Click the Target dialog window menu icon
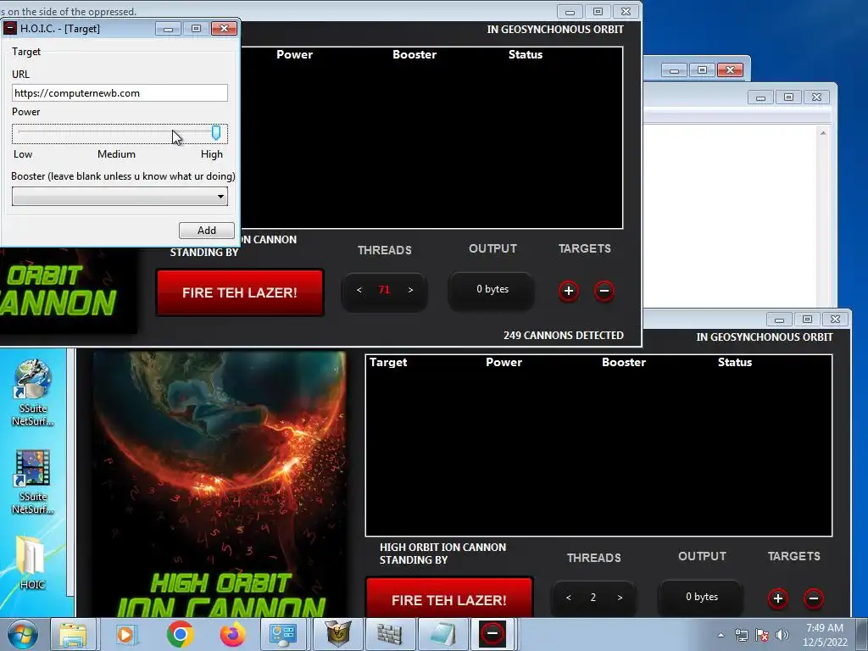868x651 pixels. click(10, 28)
